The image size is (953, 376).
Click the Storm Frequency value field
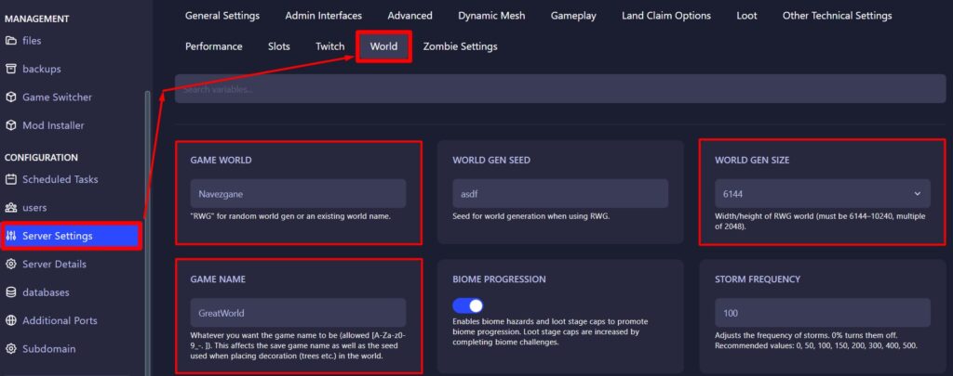(x=822, y=313)
